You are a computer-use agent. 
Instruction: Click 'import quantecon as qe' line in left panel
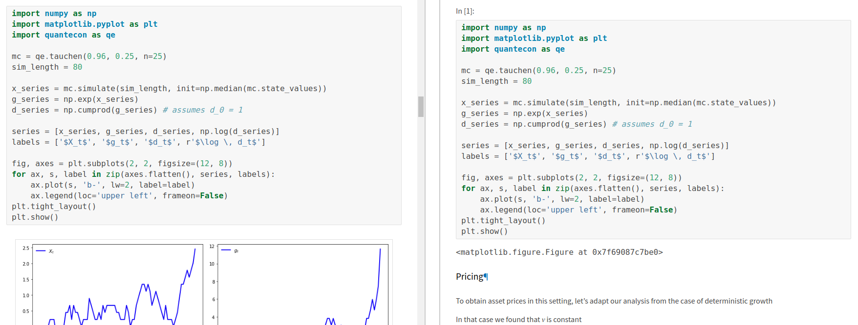coord(64,35)
